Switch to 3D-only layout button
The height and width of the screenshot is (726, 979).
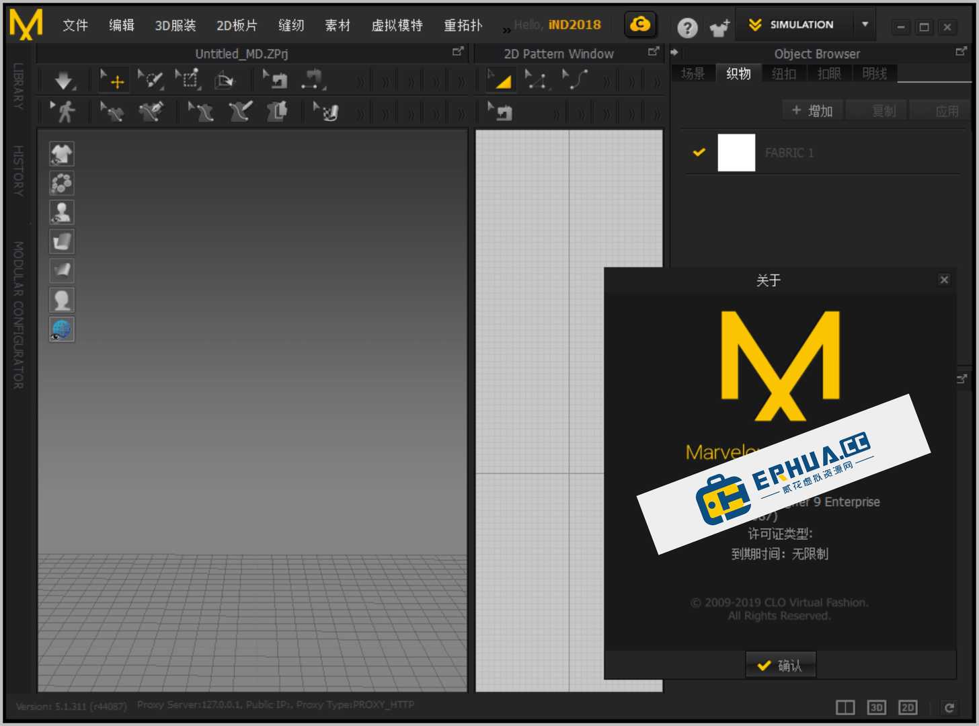tap(877, 707)
